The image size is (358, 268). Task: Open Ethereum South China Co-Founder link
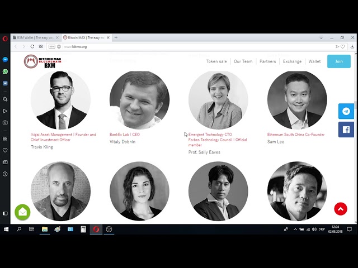296,135
